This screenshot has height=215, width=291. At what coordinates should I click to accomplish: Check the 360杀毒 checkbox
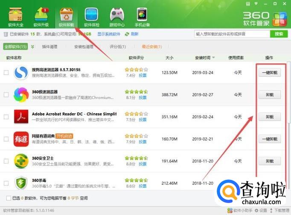click(6, 183)
